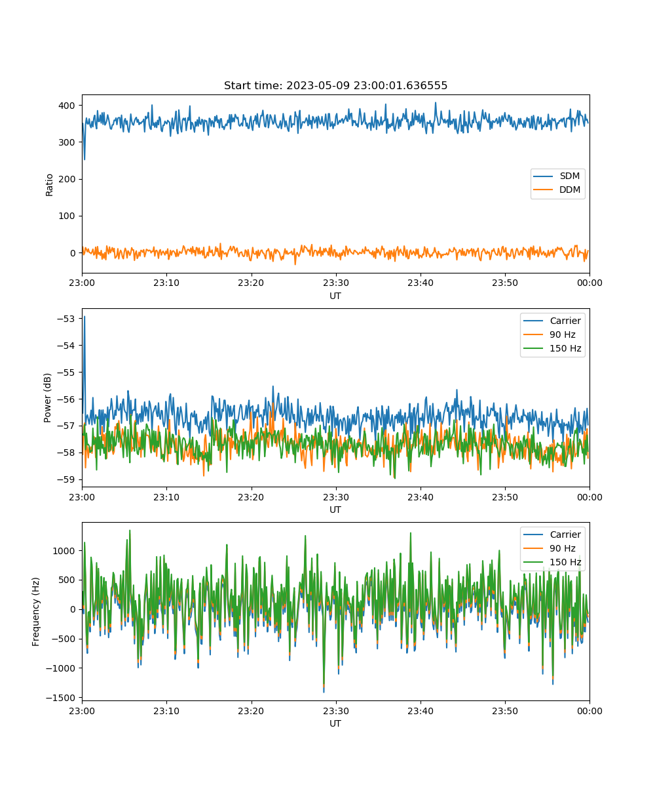This screenshot has width=655, height=787.
Task: Click the 1000 tick on the Frequency axis
Action: 65,551
